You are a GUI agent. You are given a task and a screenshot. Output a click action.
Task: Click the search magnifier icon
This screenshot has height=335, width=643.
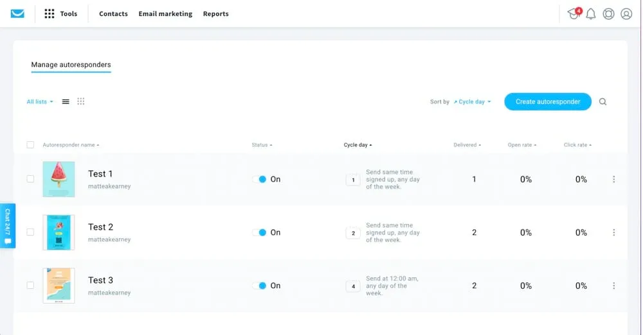[x=602, y=101]
